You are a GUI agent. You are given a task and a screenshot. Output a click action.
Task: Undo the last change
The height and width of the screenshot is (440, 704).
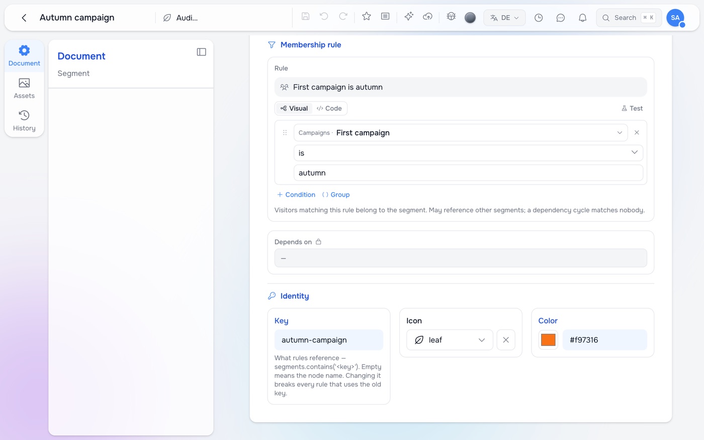pyautogui.click(x=324, y=16)
